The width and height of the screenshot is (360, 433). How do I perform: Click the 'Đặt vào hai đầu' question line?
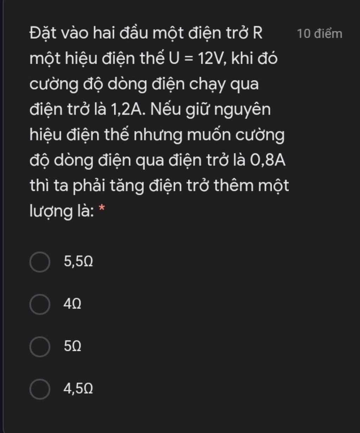[x=146, y=34]
